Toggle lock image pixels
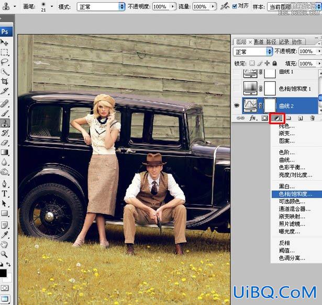This screenshot has height=305, width=322. point(260,63)
